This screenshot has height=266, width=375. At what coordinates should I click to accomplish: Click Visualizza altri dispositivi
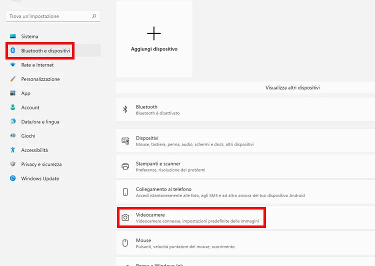click(292, 87)
